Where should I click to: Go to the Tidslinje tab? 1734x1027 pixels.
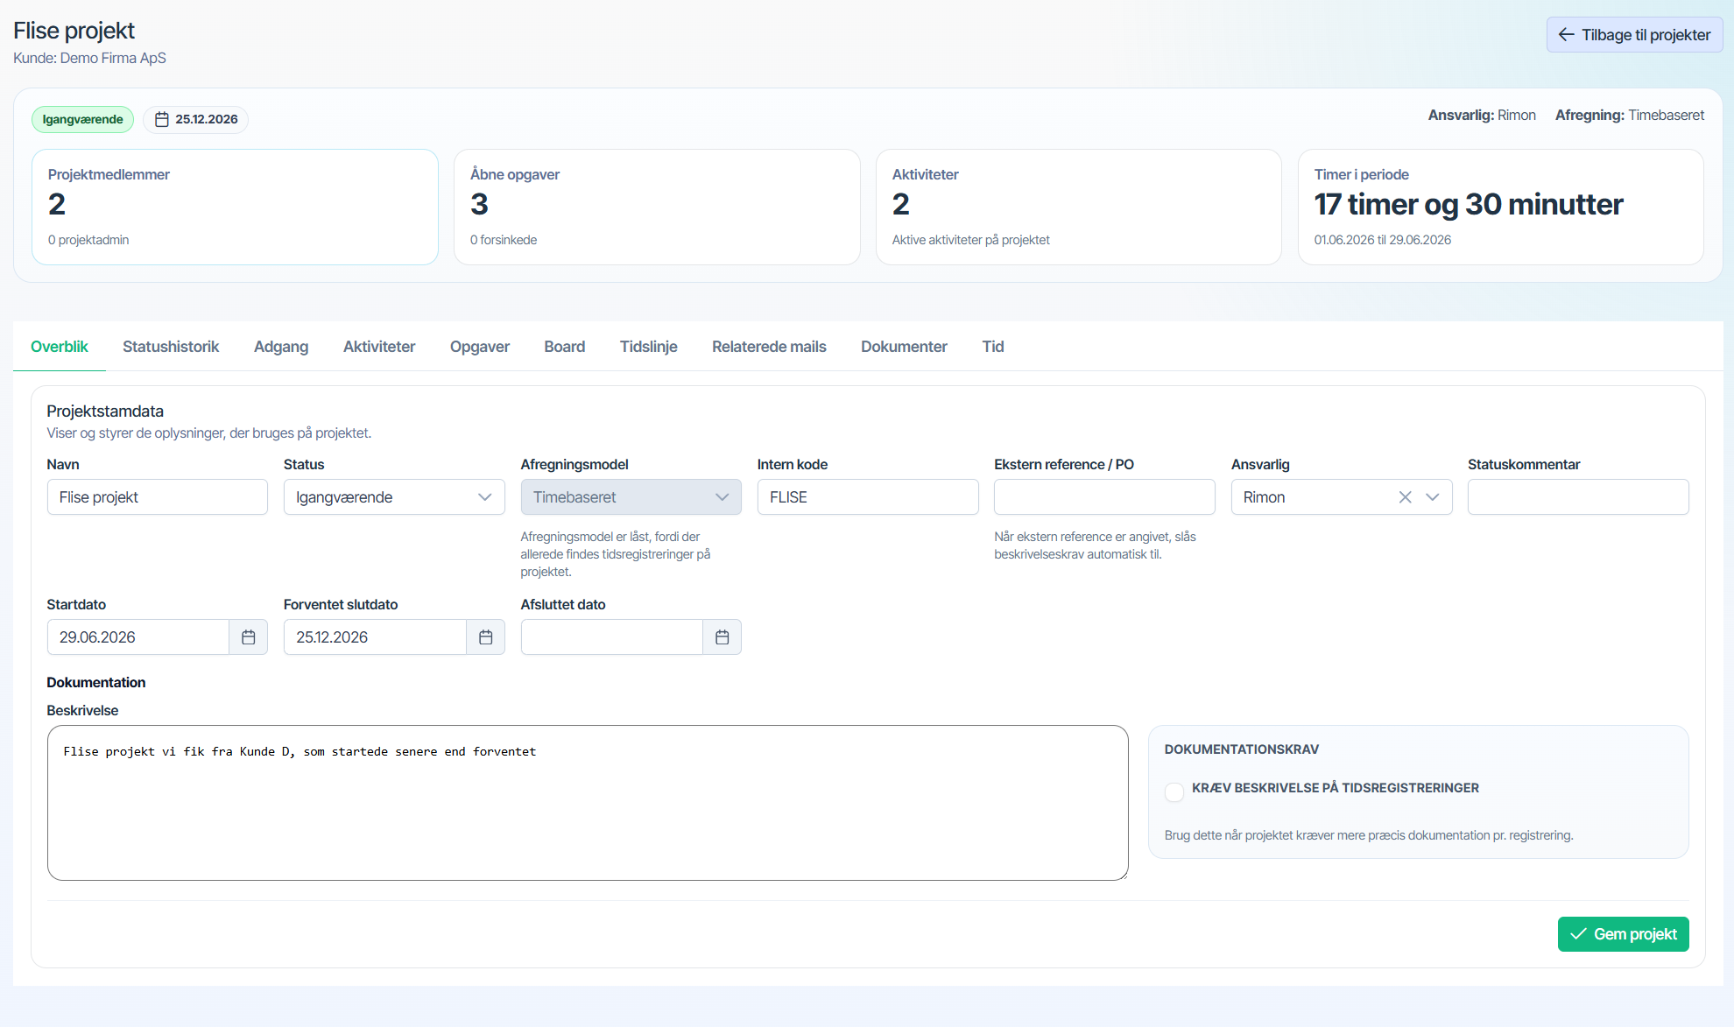[649, 347]
